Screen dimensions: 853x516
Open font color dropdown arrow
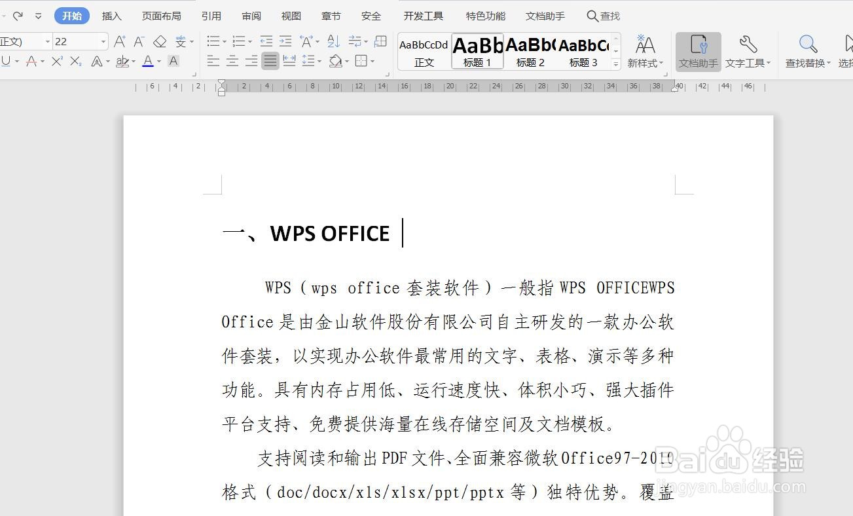coord(158,62)
